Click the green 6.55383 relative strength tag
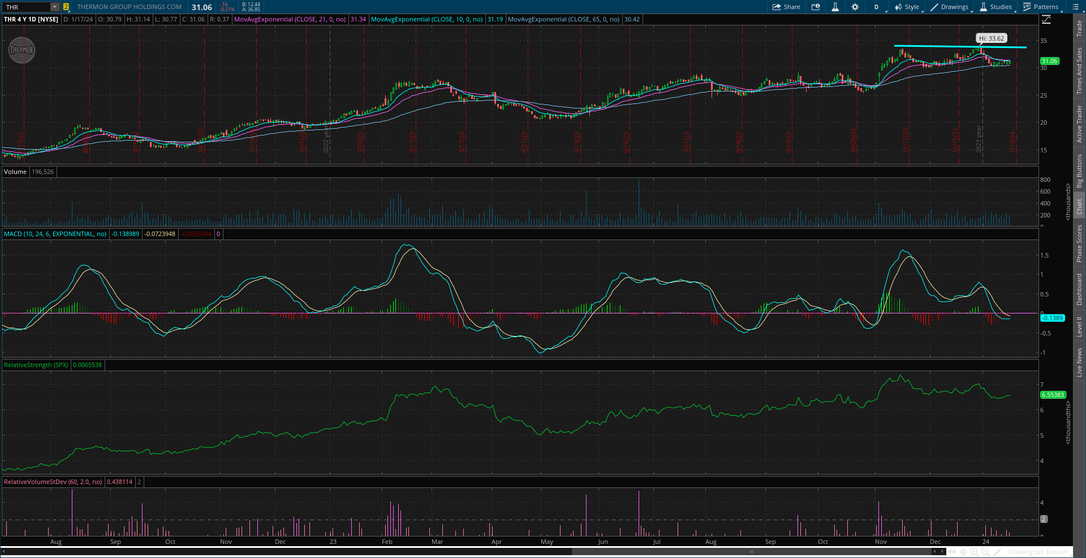Viewport: 1086px width, 558px height. click(x=1053, y=395)
